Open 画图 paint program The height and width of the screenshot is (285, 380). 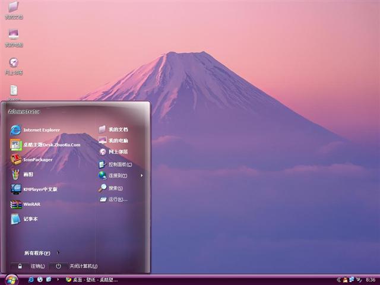coord(22,174)
